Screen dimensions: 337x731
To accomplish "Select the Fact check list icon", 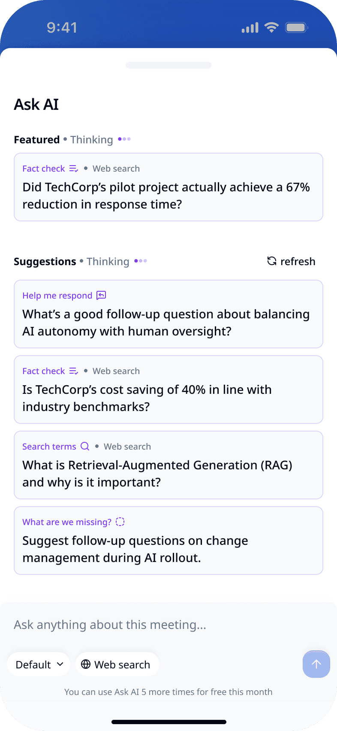I will pyautogui.click(x=73, y=169).
